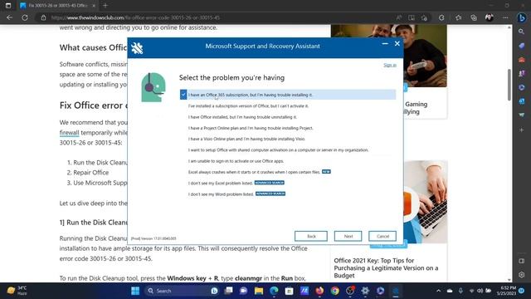Image resolution: width=531 pixels, height=299 pixels.
Task: Open the Collections toolbar icon
Action: (x=474, y=17)
